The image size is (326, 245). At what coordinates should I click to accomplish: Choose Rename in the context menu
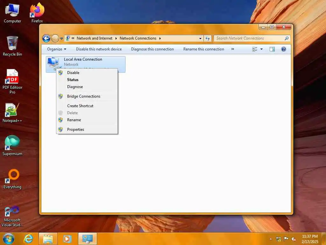pyautogui.click(x=87, y=120)
